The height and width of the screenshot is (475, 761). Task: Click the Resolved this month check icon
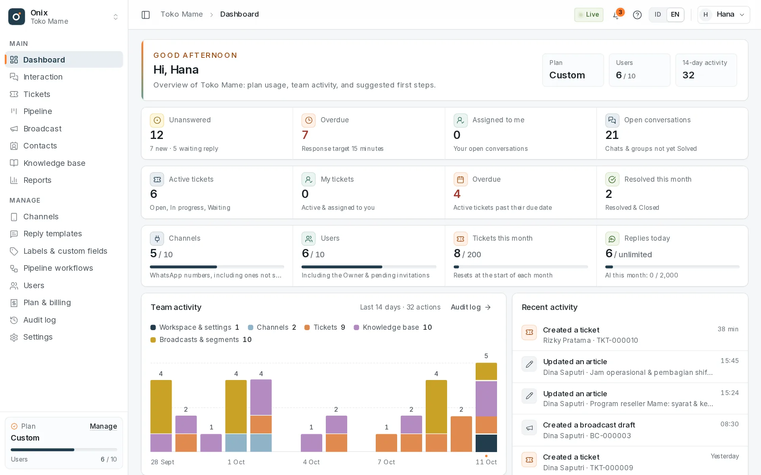[x=612, y=179]
